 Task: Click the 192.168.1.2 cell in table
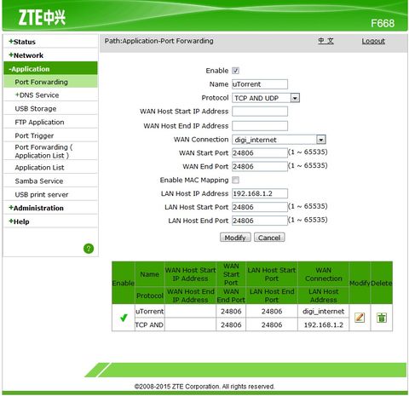[x=323, y=324]
